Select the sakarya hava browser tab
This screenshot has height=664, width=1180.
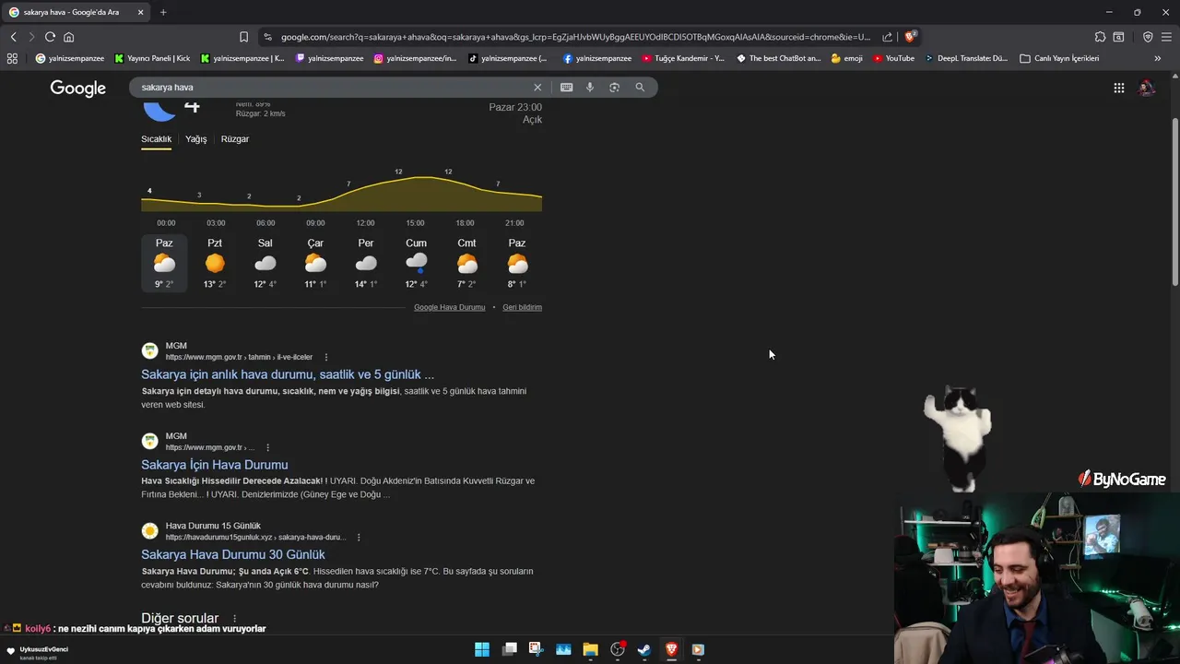click(77, 12)
